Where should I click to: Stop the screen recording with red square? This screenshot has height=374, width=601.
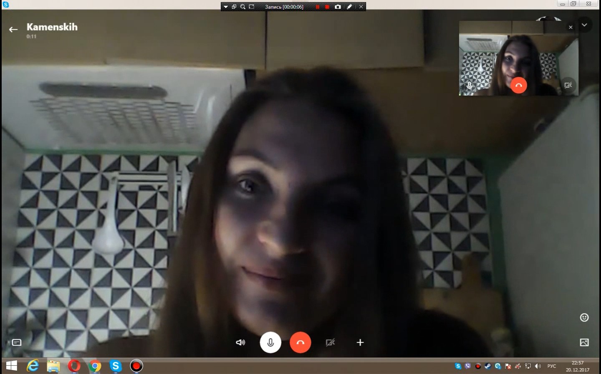327,7
